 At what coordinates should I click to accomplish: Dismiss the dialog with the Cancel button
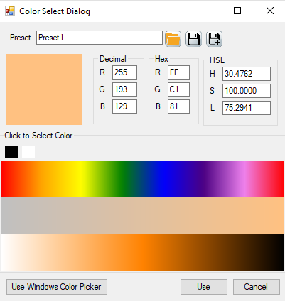[257, 287]
